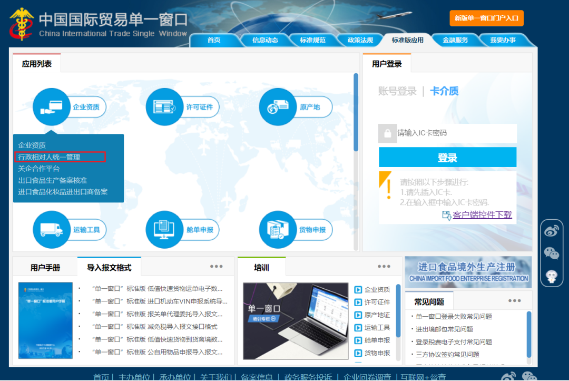
Task: Switch to 账号登录 login mode
Action: pyautogui.click(x=397, y=91)
